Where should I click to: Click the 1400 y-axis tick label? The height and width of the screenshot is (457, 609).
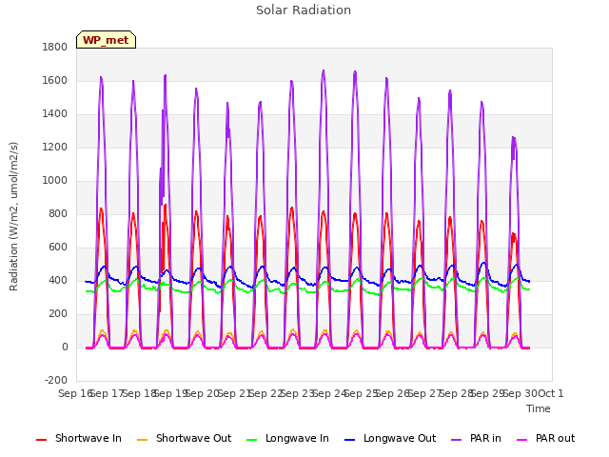tap(55, 114)
